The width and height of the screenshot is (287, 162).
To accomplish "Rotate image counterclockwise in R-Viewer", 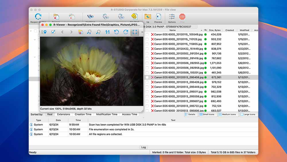I will [117, 32].
